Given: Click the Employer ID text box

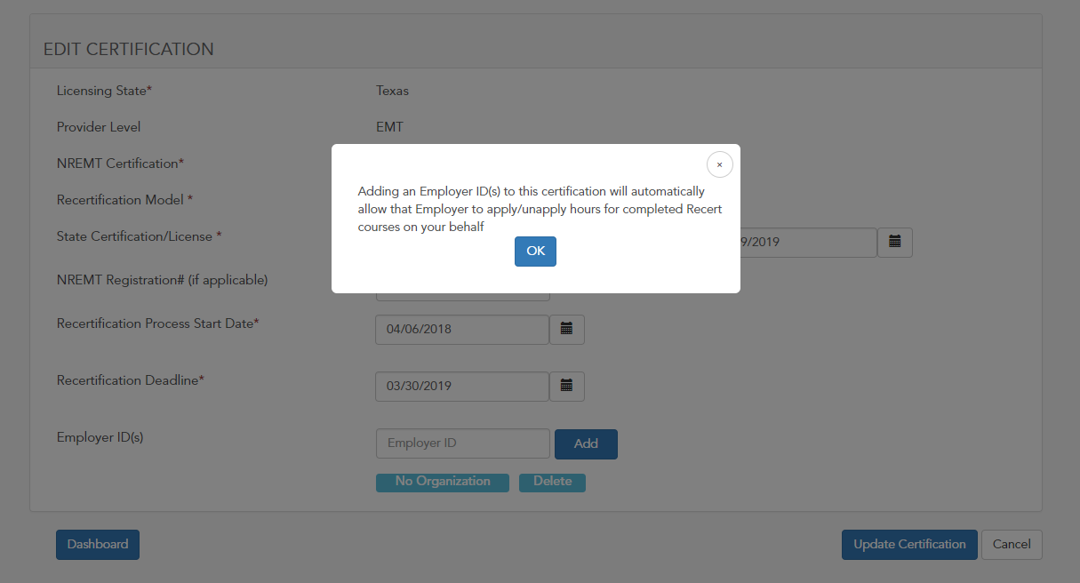Looking at the screenshot, I should (462, 443).
